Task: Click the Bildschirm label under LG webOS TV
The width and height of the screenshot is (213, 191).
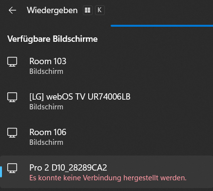Action: pyautogui.click(x=46, y=107)
